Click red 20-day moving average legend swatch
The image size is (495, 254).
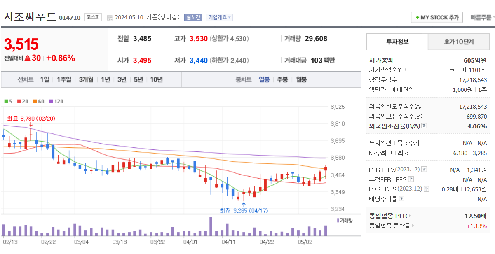coord(19,101)
